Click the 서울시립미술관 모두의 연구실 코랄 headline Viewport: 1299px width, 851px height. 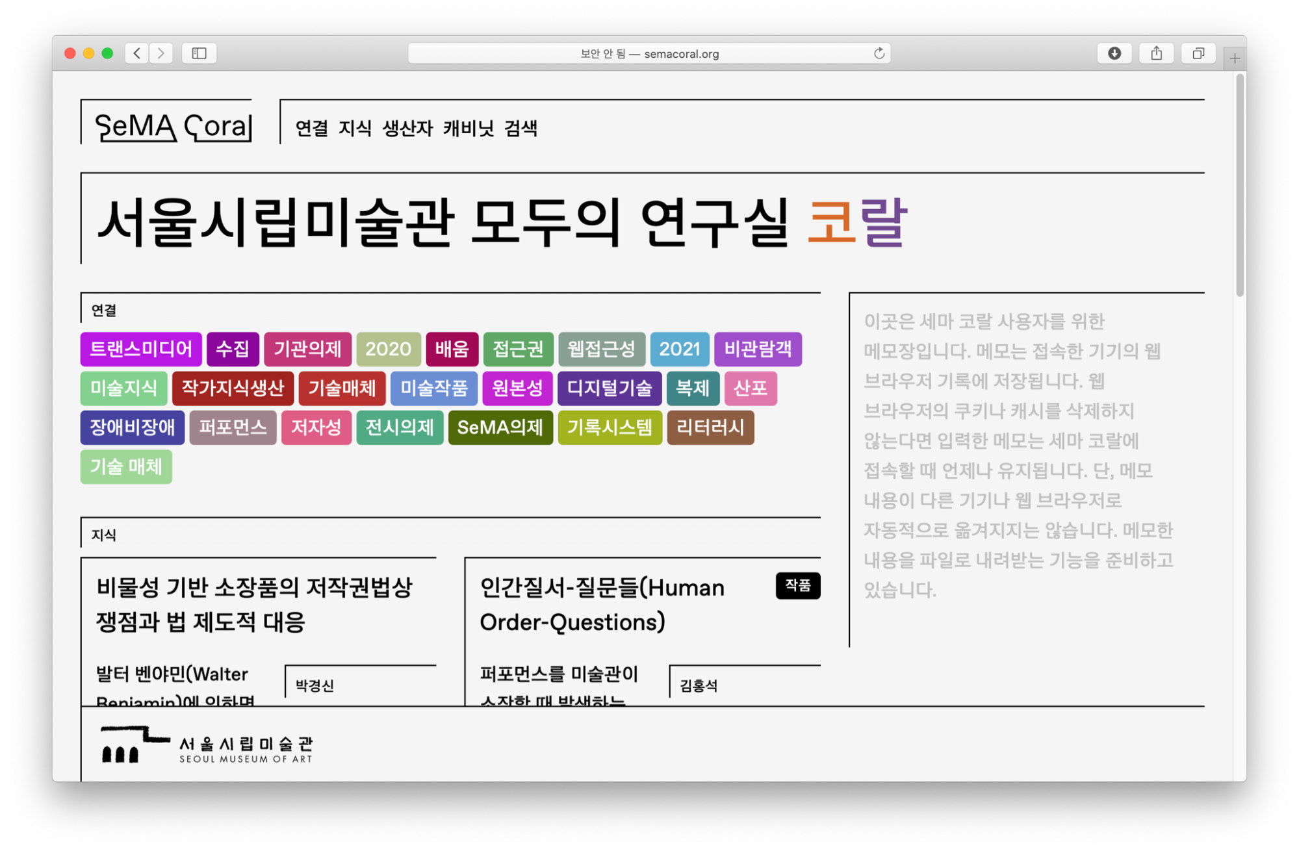click(x=501, y=222)
